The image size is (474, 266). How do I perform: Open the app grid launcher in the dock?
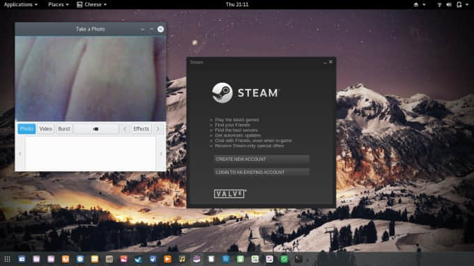click(x=7, y=259)
